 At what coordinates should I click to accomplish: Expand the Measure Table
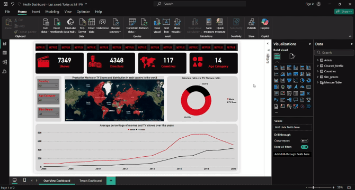pyautogui.click(x=317, y=82)
